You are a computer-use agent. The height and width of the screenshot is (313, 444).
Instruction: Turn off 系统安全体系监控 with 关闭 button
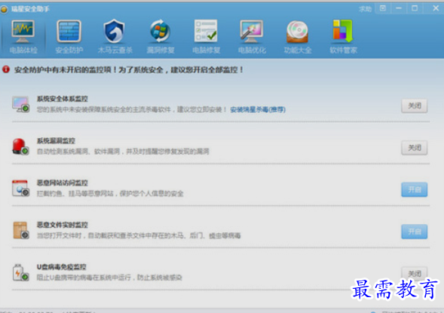coord(415,106)
